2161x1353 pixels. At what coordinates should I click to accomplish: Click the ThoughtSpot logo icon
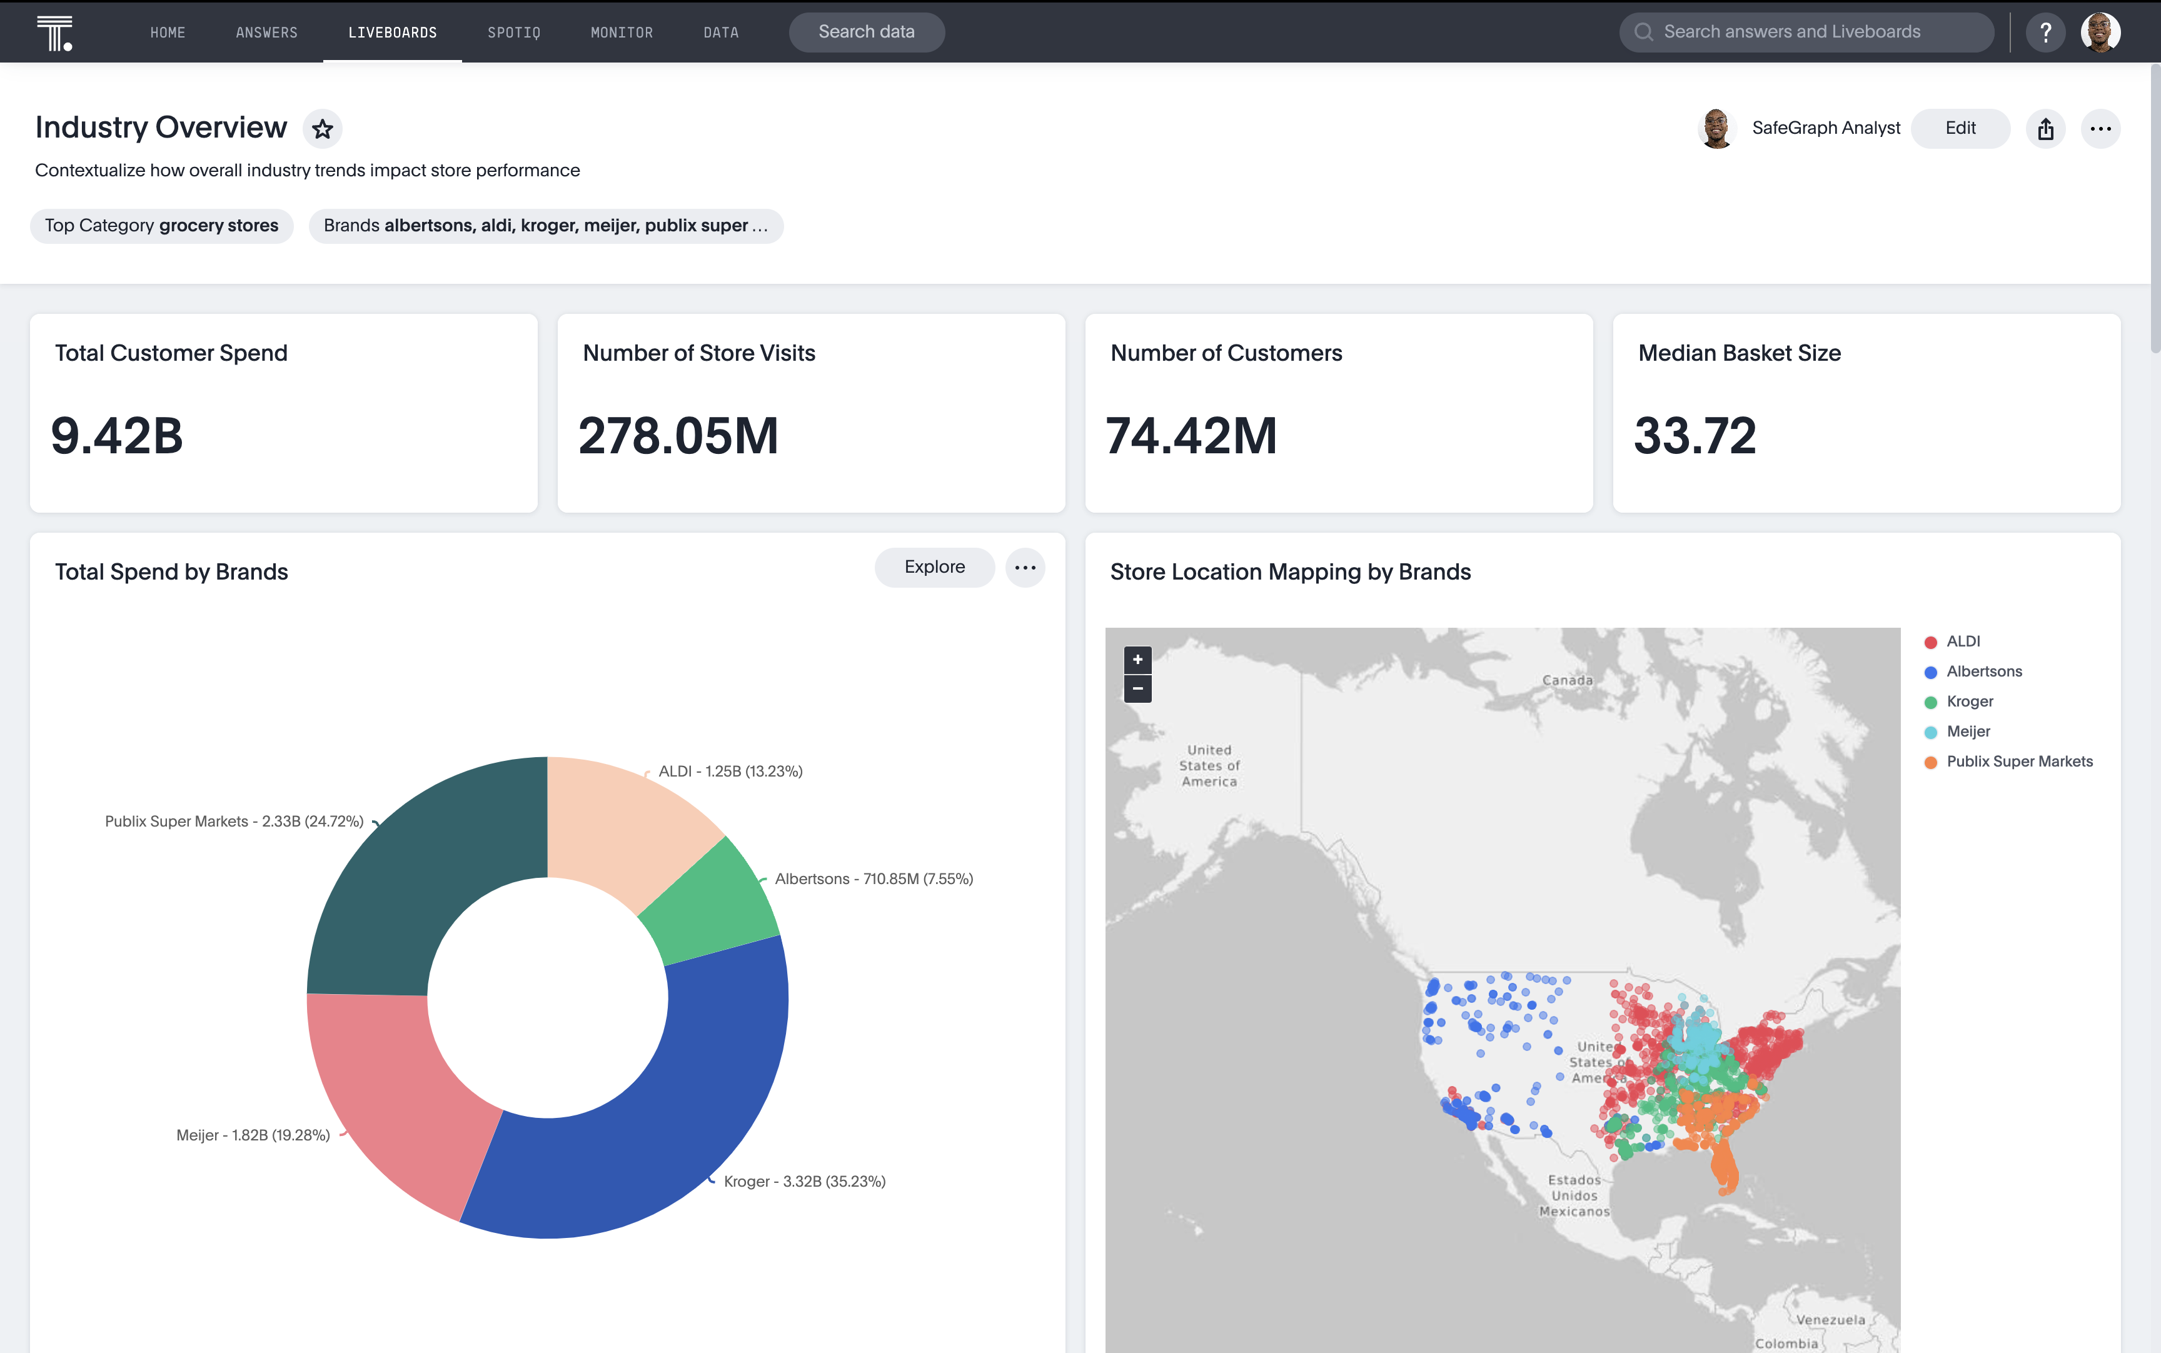pos(54,33)
